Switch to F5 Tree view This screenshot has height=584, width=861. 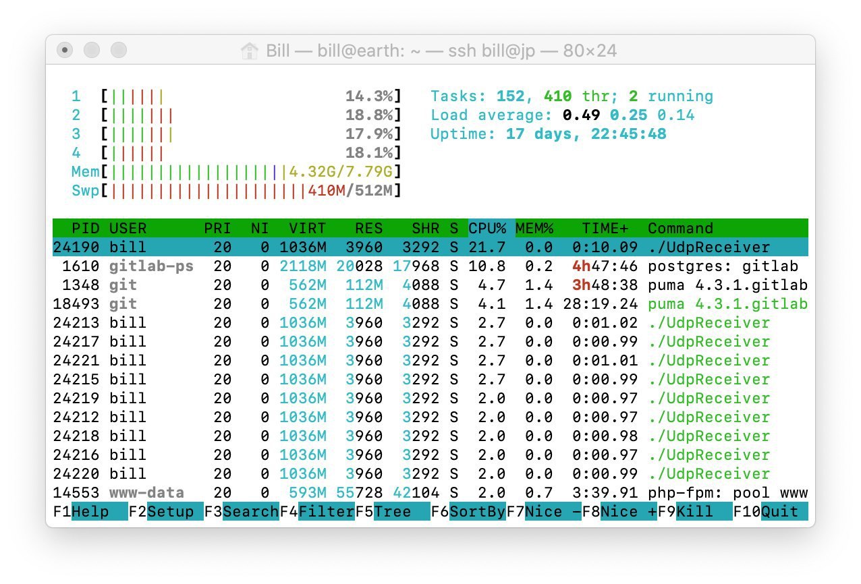393,512
